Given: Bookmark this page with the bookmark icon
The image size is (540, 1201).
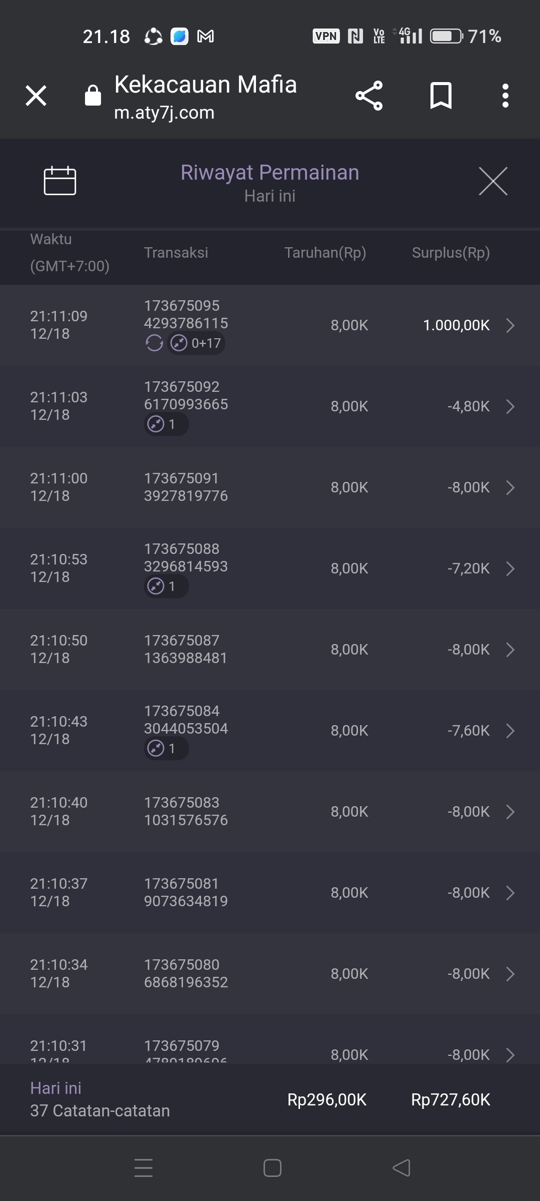Looking at the screenshot, I should (x=440, y=96).
